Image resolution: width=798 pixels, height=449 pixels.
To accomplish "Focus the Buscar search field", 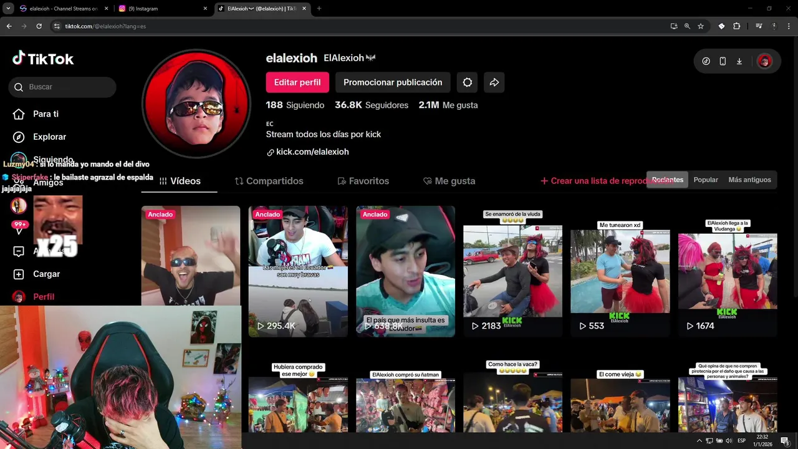I will click(62, 87).
